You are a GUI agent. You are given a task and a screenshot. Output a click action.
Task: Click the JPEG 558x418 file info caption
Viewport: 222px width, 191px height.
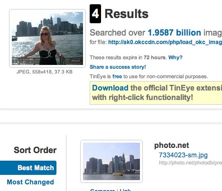tap(45, 72)
